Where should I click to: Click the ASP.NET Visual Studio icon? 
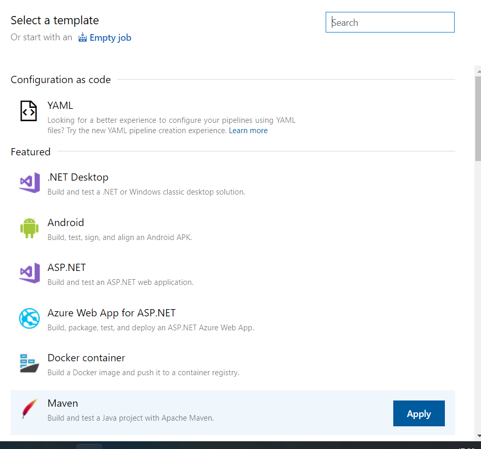(x=29, y=273)
